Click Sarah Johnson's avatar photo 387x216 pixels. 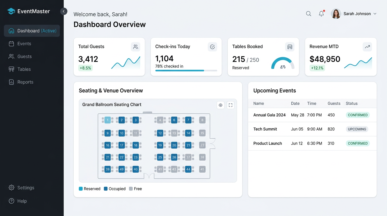336,14
